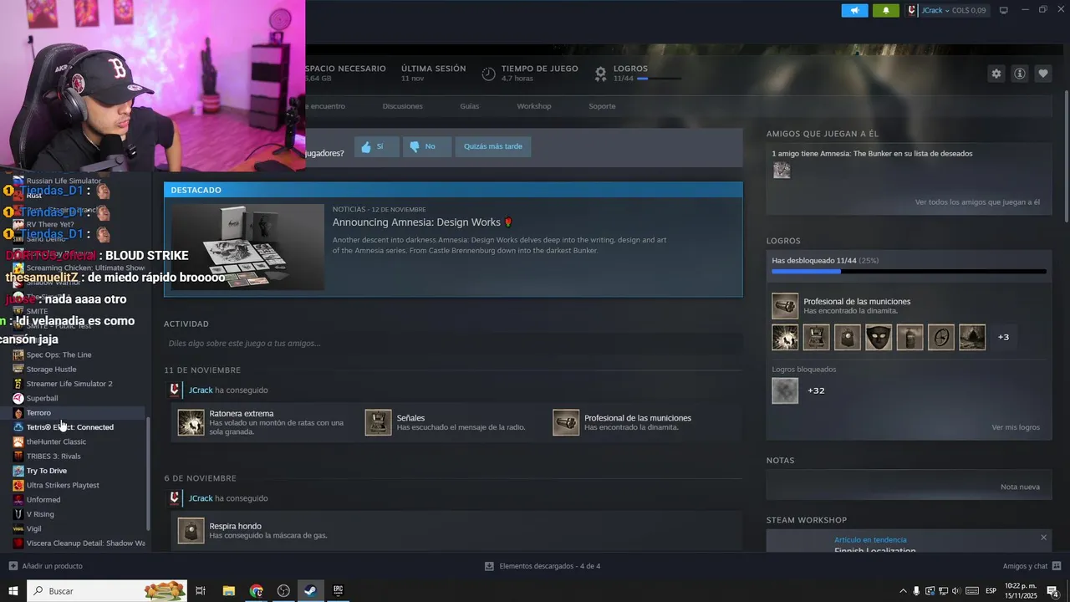1070x602 pixels.
Task: Click the library list scrollbar
Action: point(149,475)
